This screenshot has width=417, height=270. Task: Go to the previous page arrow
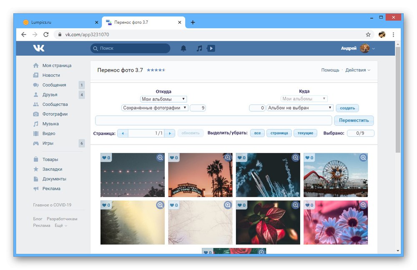click(x=123, y=133)
